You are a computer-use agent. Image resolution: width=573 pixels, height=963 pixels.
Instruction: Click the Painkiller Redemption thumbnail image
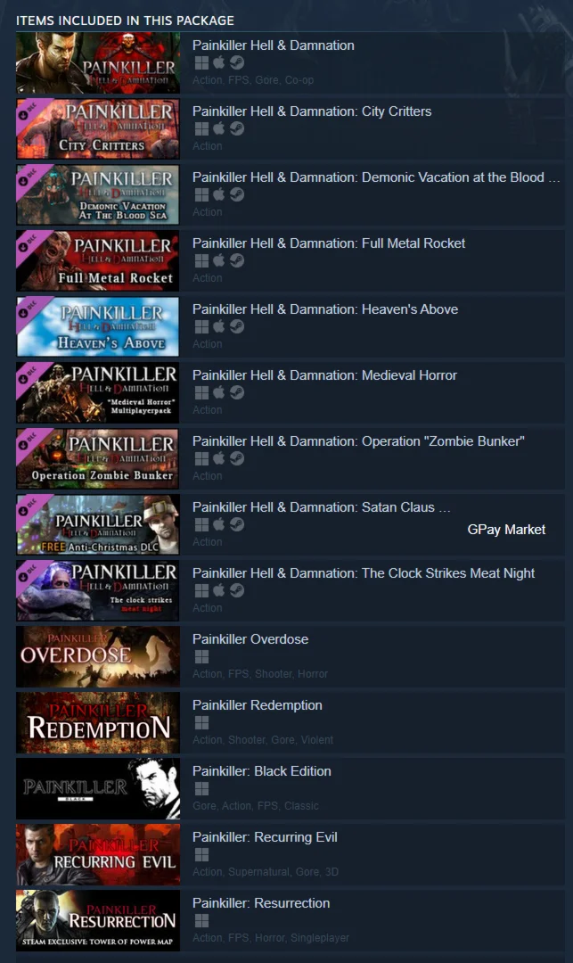click(x=98, y=723)
